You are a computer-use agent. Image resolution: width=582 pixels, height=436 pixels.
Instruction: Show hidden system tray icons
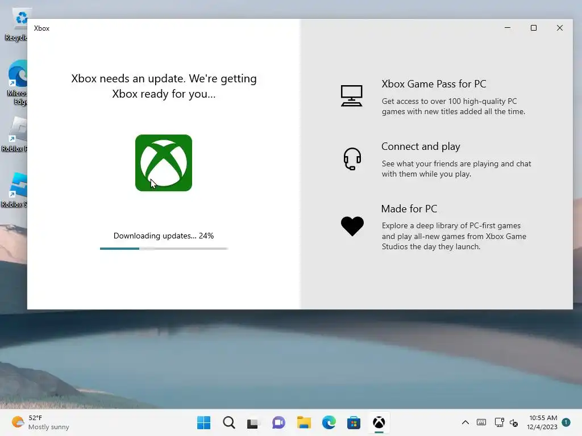point(465,422)
